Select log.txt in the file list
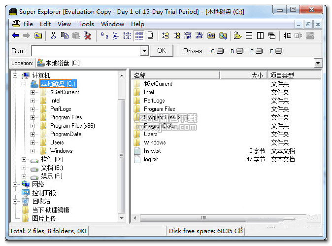Image resolution: width=332 pixels, height=246 pixels. pos(151,159)
